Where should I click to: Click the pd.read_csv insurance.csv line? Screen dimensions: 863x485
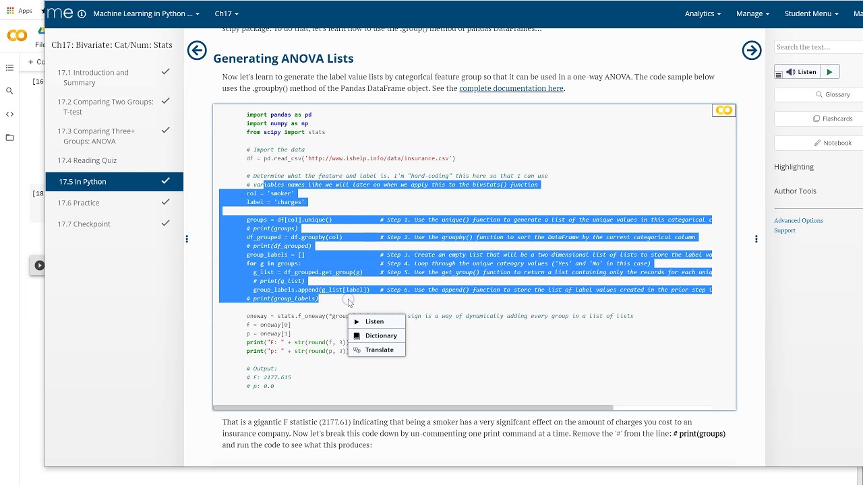tap(351, 158)
